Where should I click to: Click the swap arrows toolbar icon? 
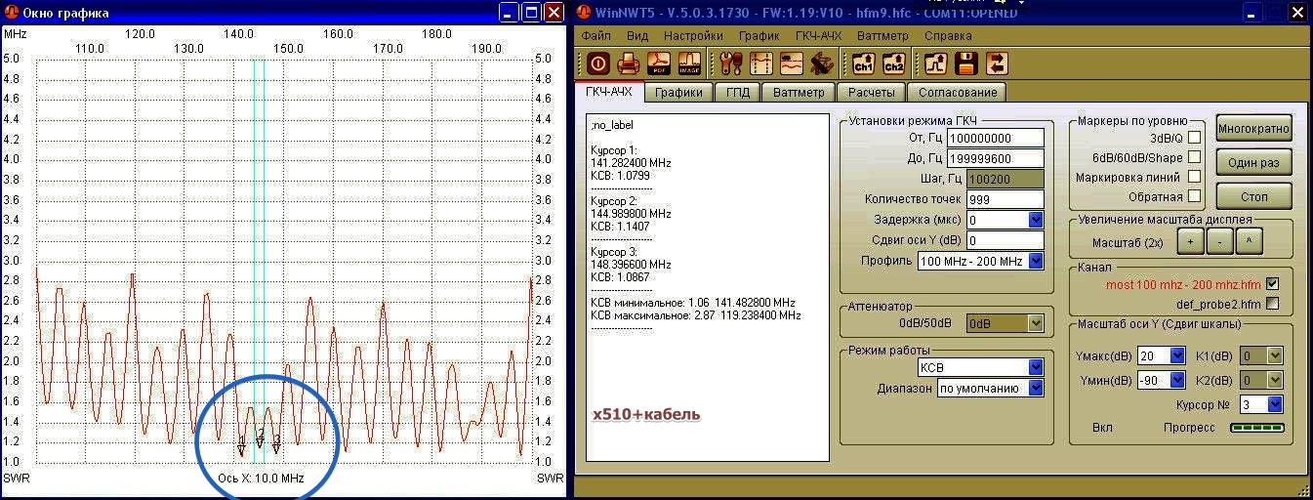[997, 63]
